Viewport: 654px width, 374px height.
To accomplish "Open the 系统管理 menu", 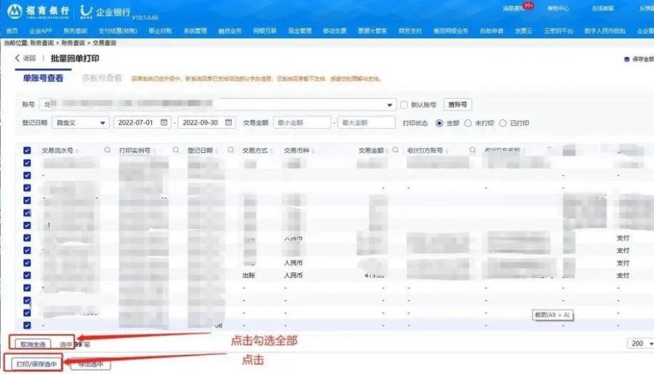I will tap(195, 31).
